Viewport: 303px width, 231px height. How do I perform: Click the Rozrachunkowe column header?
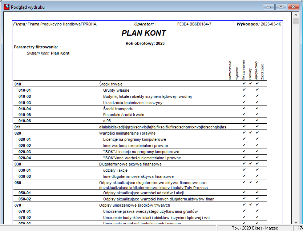pos(230,70)
